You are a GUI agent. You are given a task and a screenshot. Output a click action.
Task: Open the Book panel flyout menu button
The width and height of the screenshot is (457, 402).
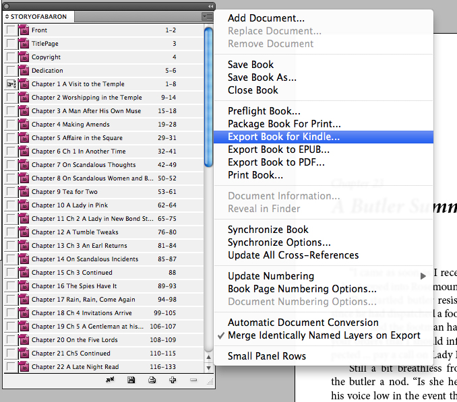pos(208,16)
